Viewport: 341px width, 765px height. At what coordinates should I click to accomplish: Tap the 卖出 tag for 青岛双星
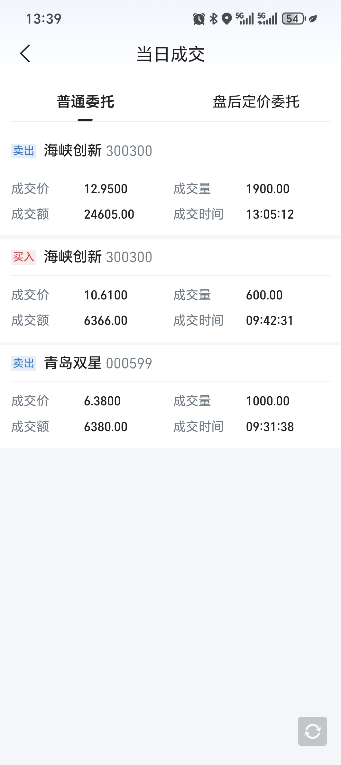pos(23,363)
